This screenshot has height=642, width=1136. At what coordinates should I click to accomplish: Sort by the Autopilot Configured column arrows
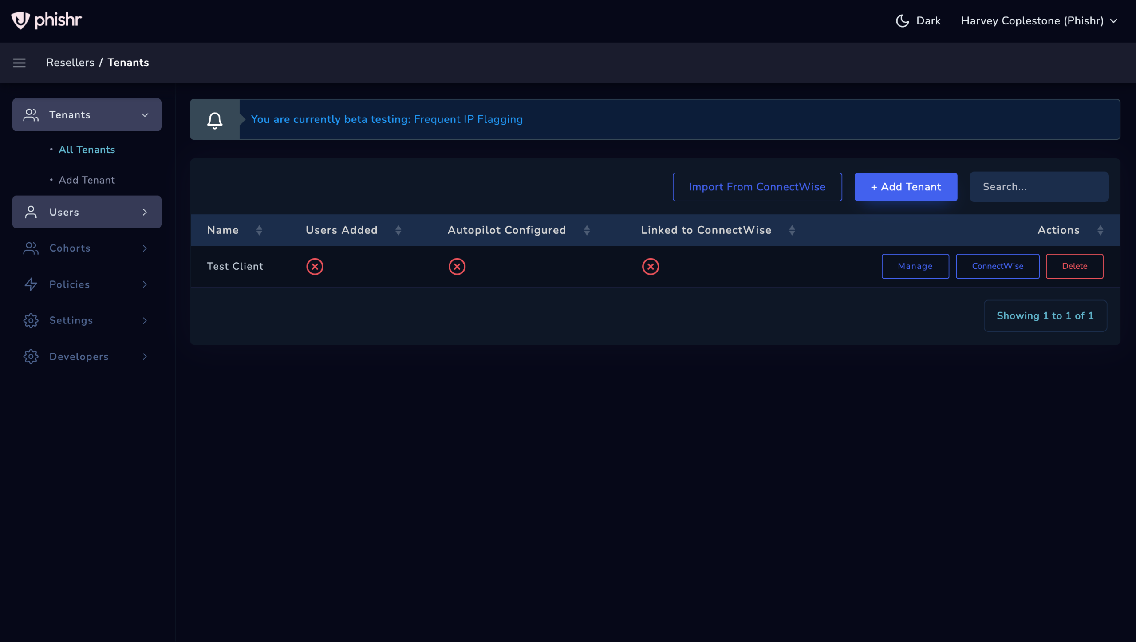[587, 230]
